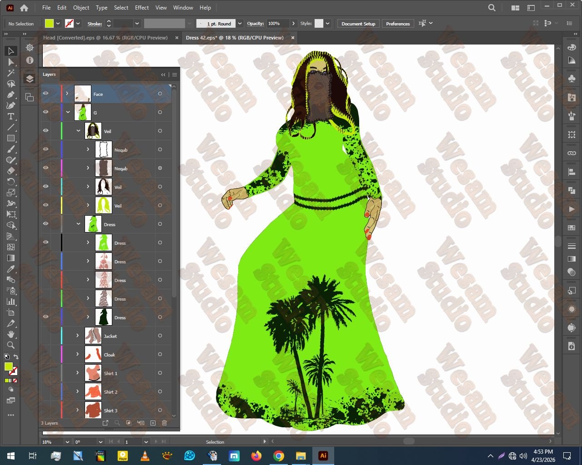
Task: Expand the Shirt 1 layer contents
Action: click(78, 373)
